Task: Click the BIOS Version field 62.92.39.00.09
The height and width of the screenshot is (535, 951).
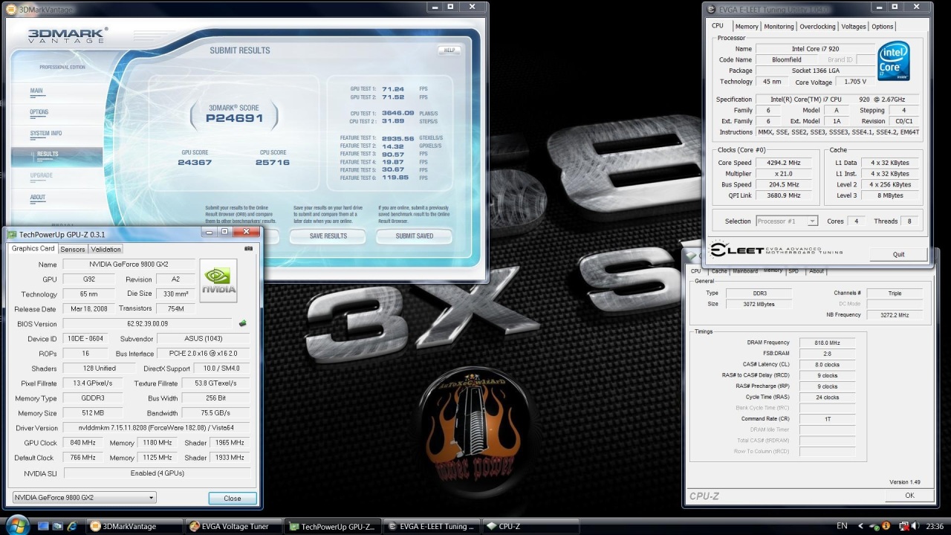Action: [149, 324]
